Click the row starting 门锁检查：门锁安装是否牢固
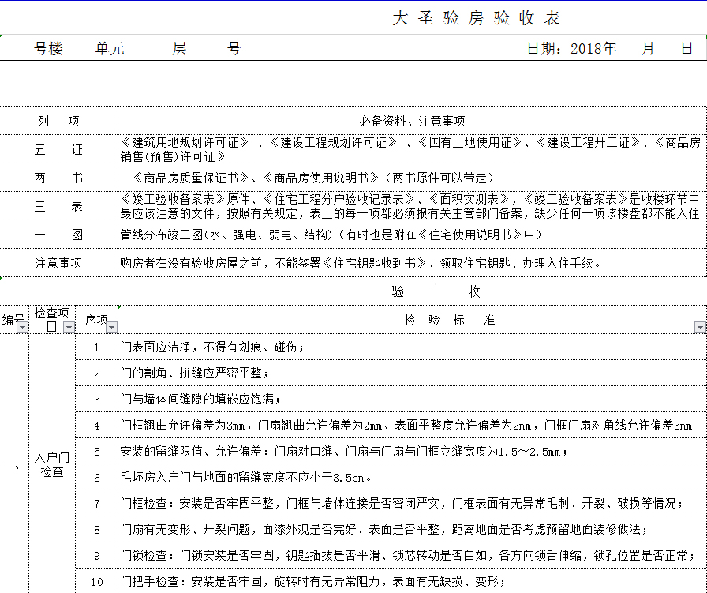 pyautogui.click(x=412, y=556)
